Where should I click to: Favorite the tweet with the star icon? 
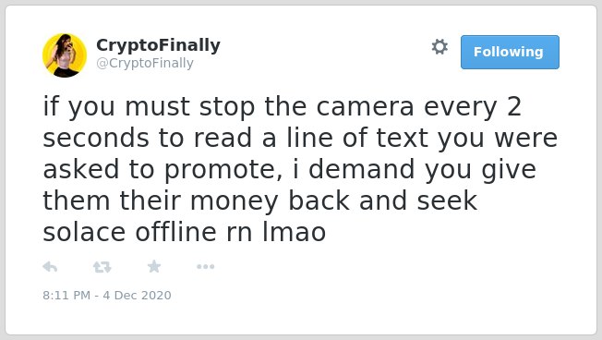154,266
